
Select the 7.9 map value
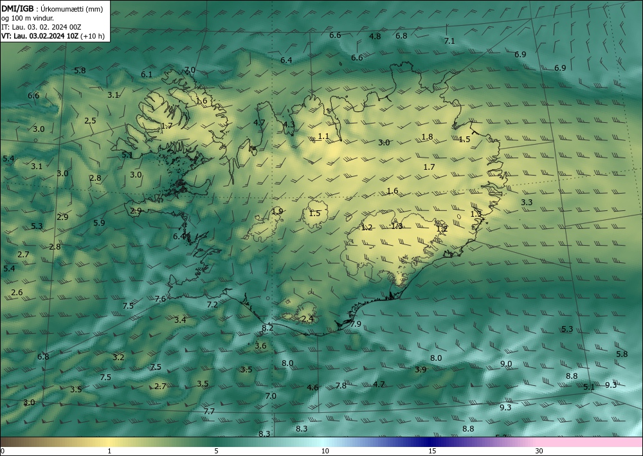(x=356, y=324)
